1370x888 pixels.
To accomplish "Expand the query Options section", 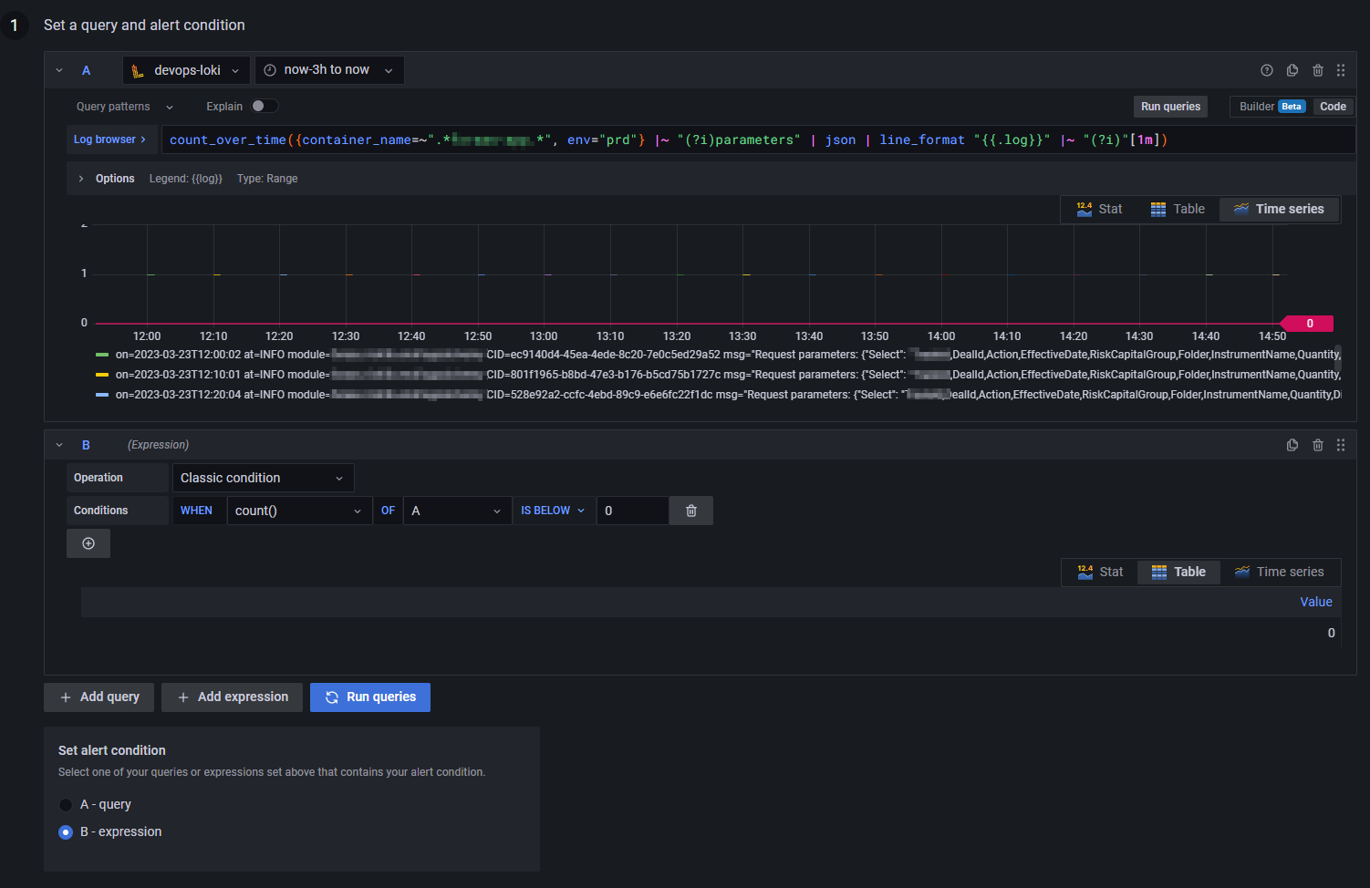I will click(x=81, y=179).
